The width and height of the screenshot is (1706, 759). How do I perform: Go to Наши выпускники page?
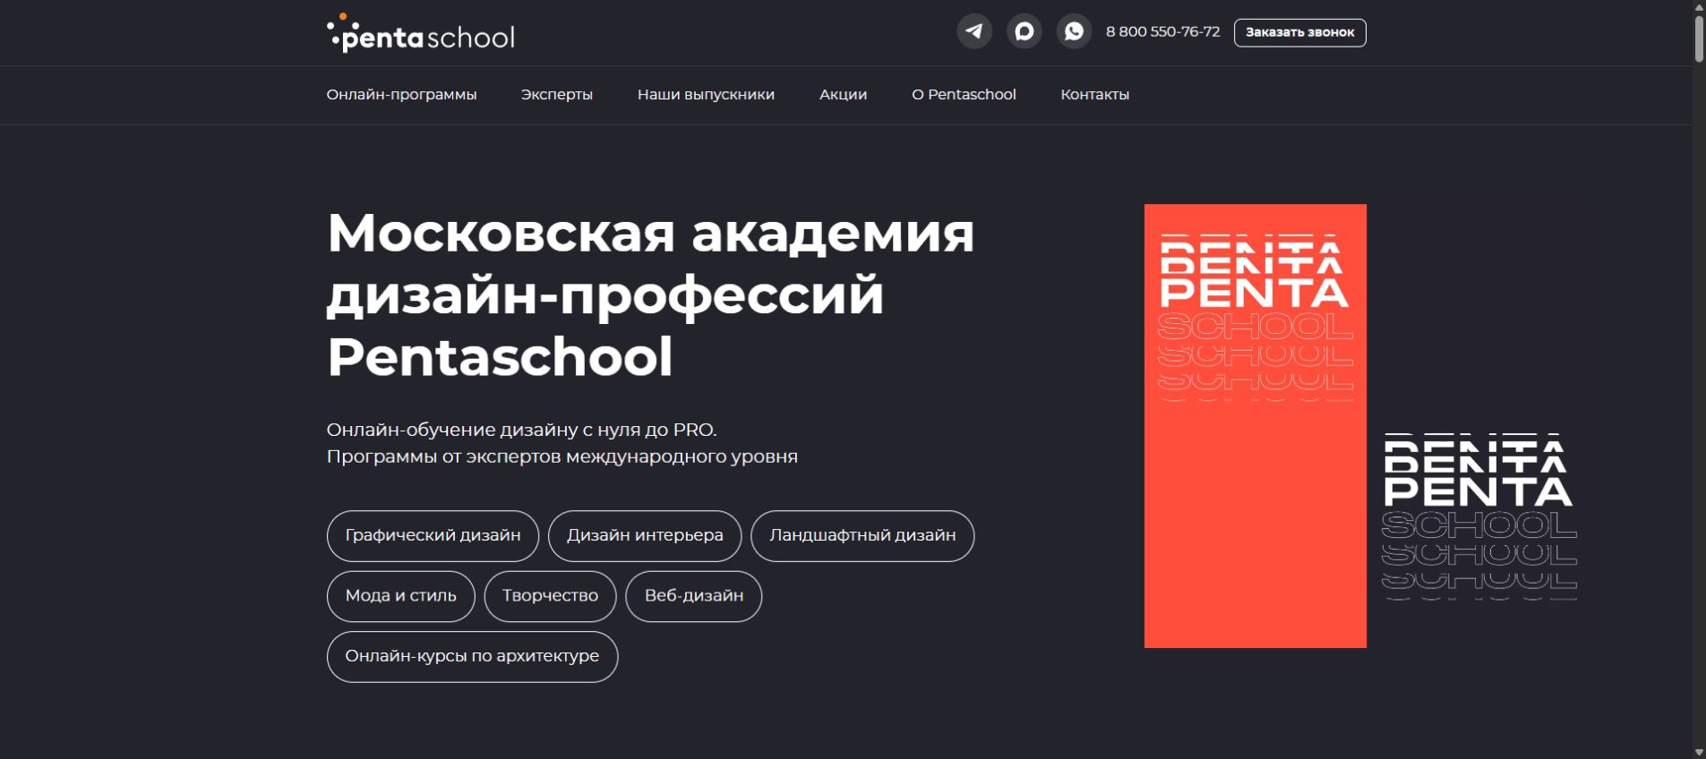point(706,95)
